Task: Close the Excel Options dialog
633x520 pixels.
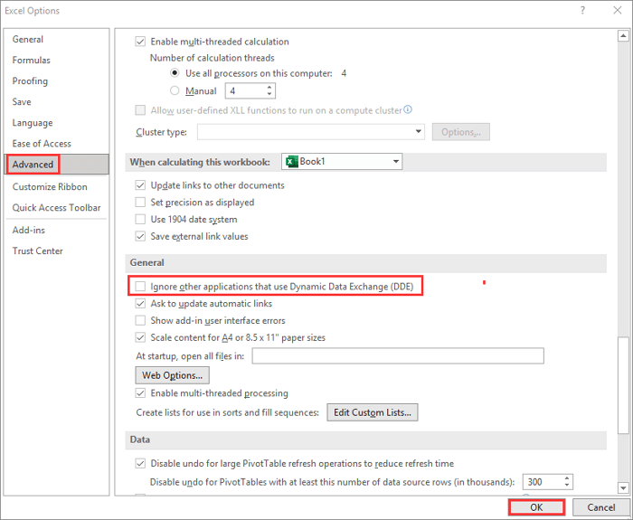Action: coord(618,11)
